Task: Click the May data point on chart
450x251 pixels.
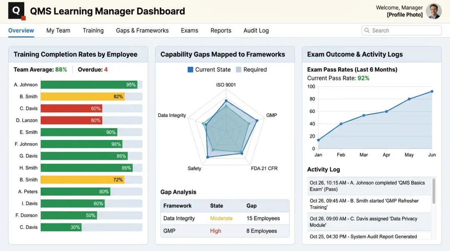Action: pyautogui.click(x=409, y=99)
